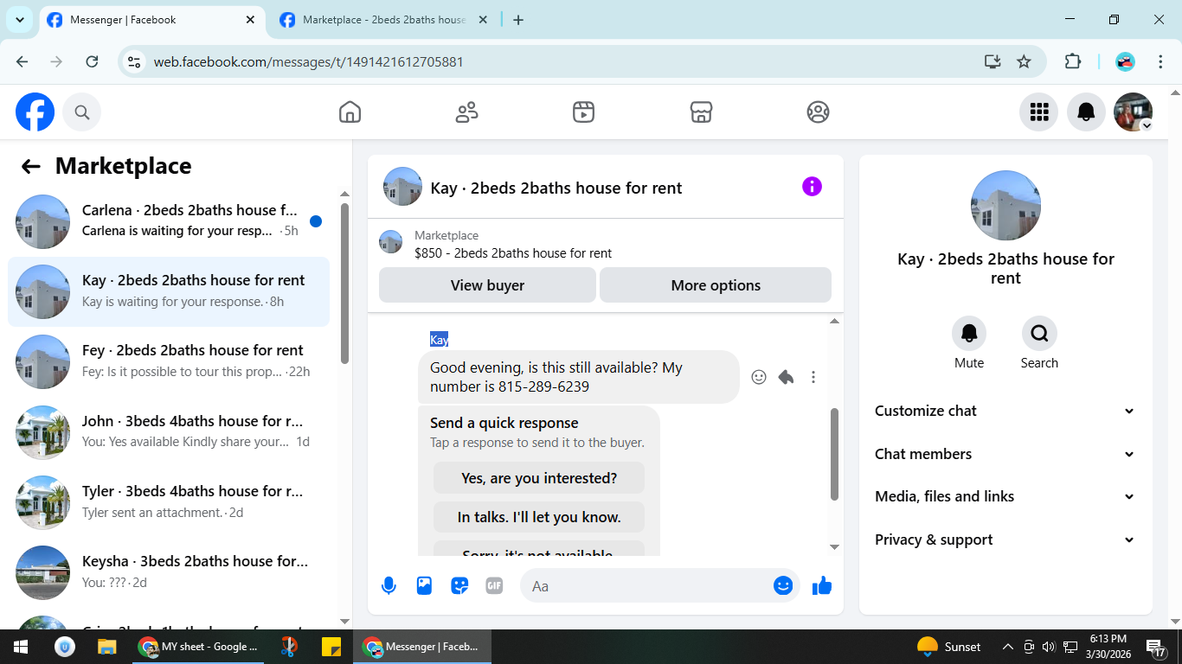Reply to Kay's message arrow icon
1182x664 pixels.
coord(786,377)
